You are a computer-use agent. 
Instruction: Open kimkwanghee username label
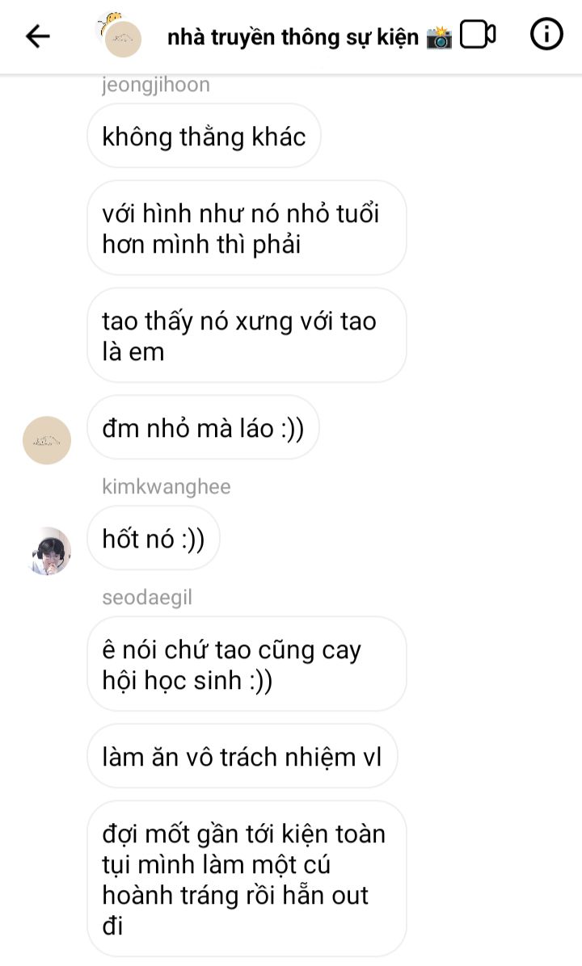pyautogui.click(x=167, y=487)
